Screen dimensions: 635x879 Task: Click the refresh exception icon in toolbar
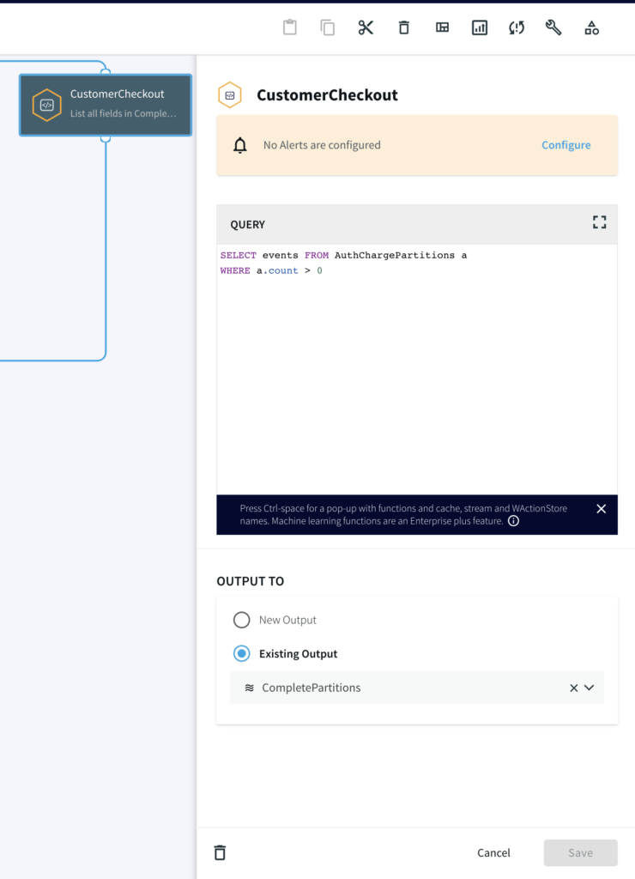[x=517, y=27]
